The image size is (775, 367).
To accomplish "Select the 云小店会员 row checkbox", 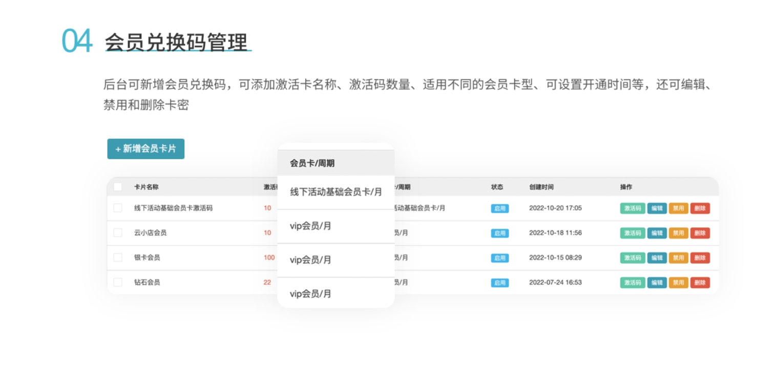I will coord(118,232).
